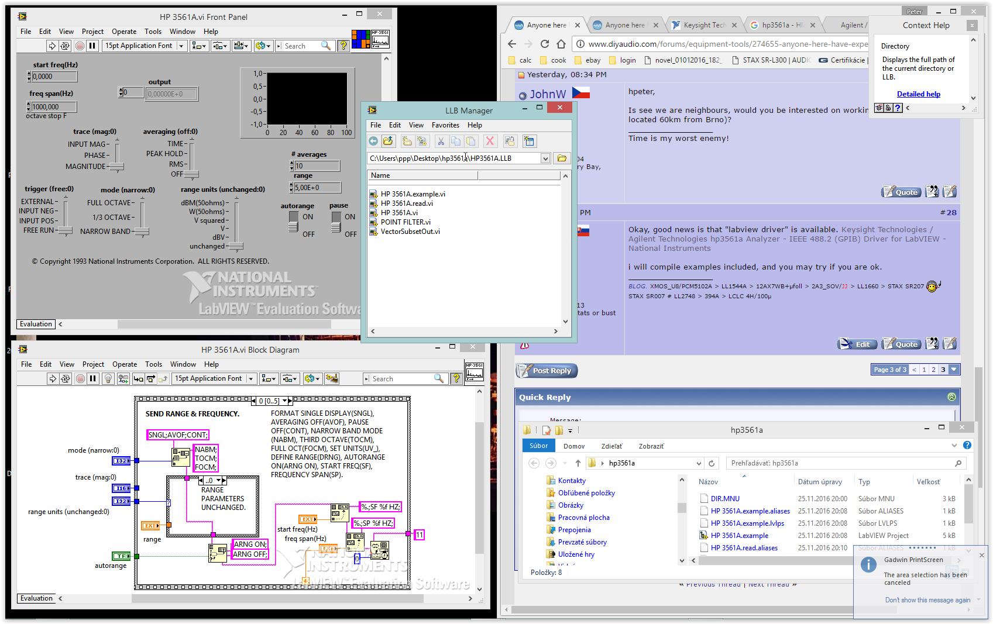This screenshot has height=624, width=993.
Task: Click Retain Wire Values in Block Diagram
Action: [x=123, y=379]
